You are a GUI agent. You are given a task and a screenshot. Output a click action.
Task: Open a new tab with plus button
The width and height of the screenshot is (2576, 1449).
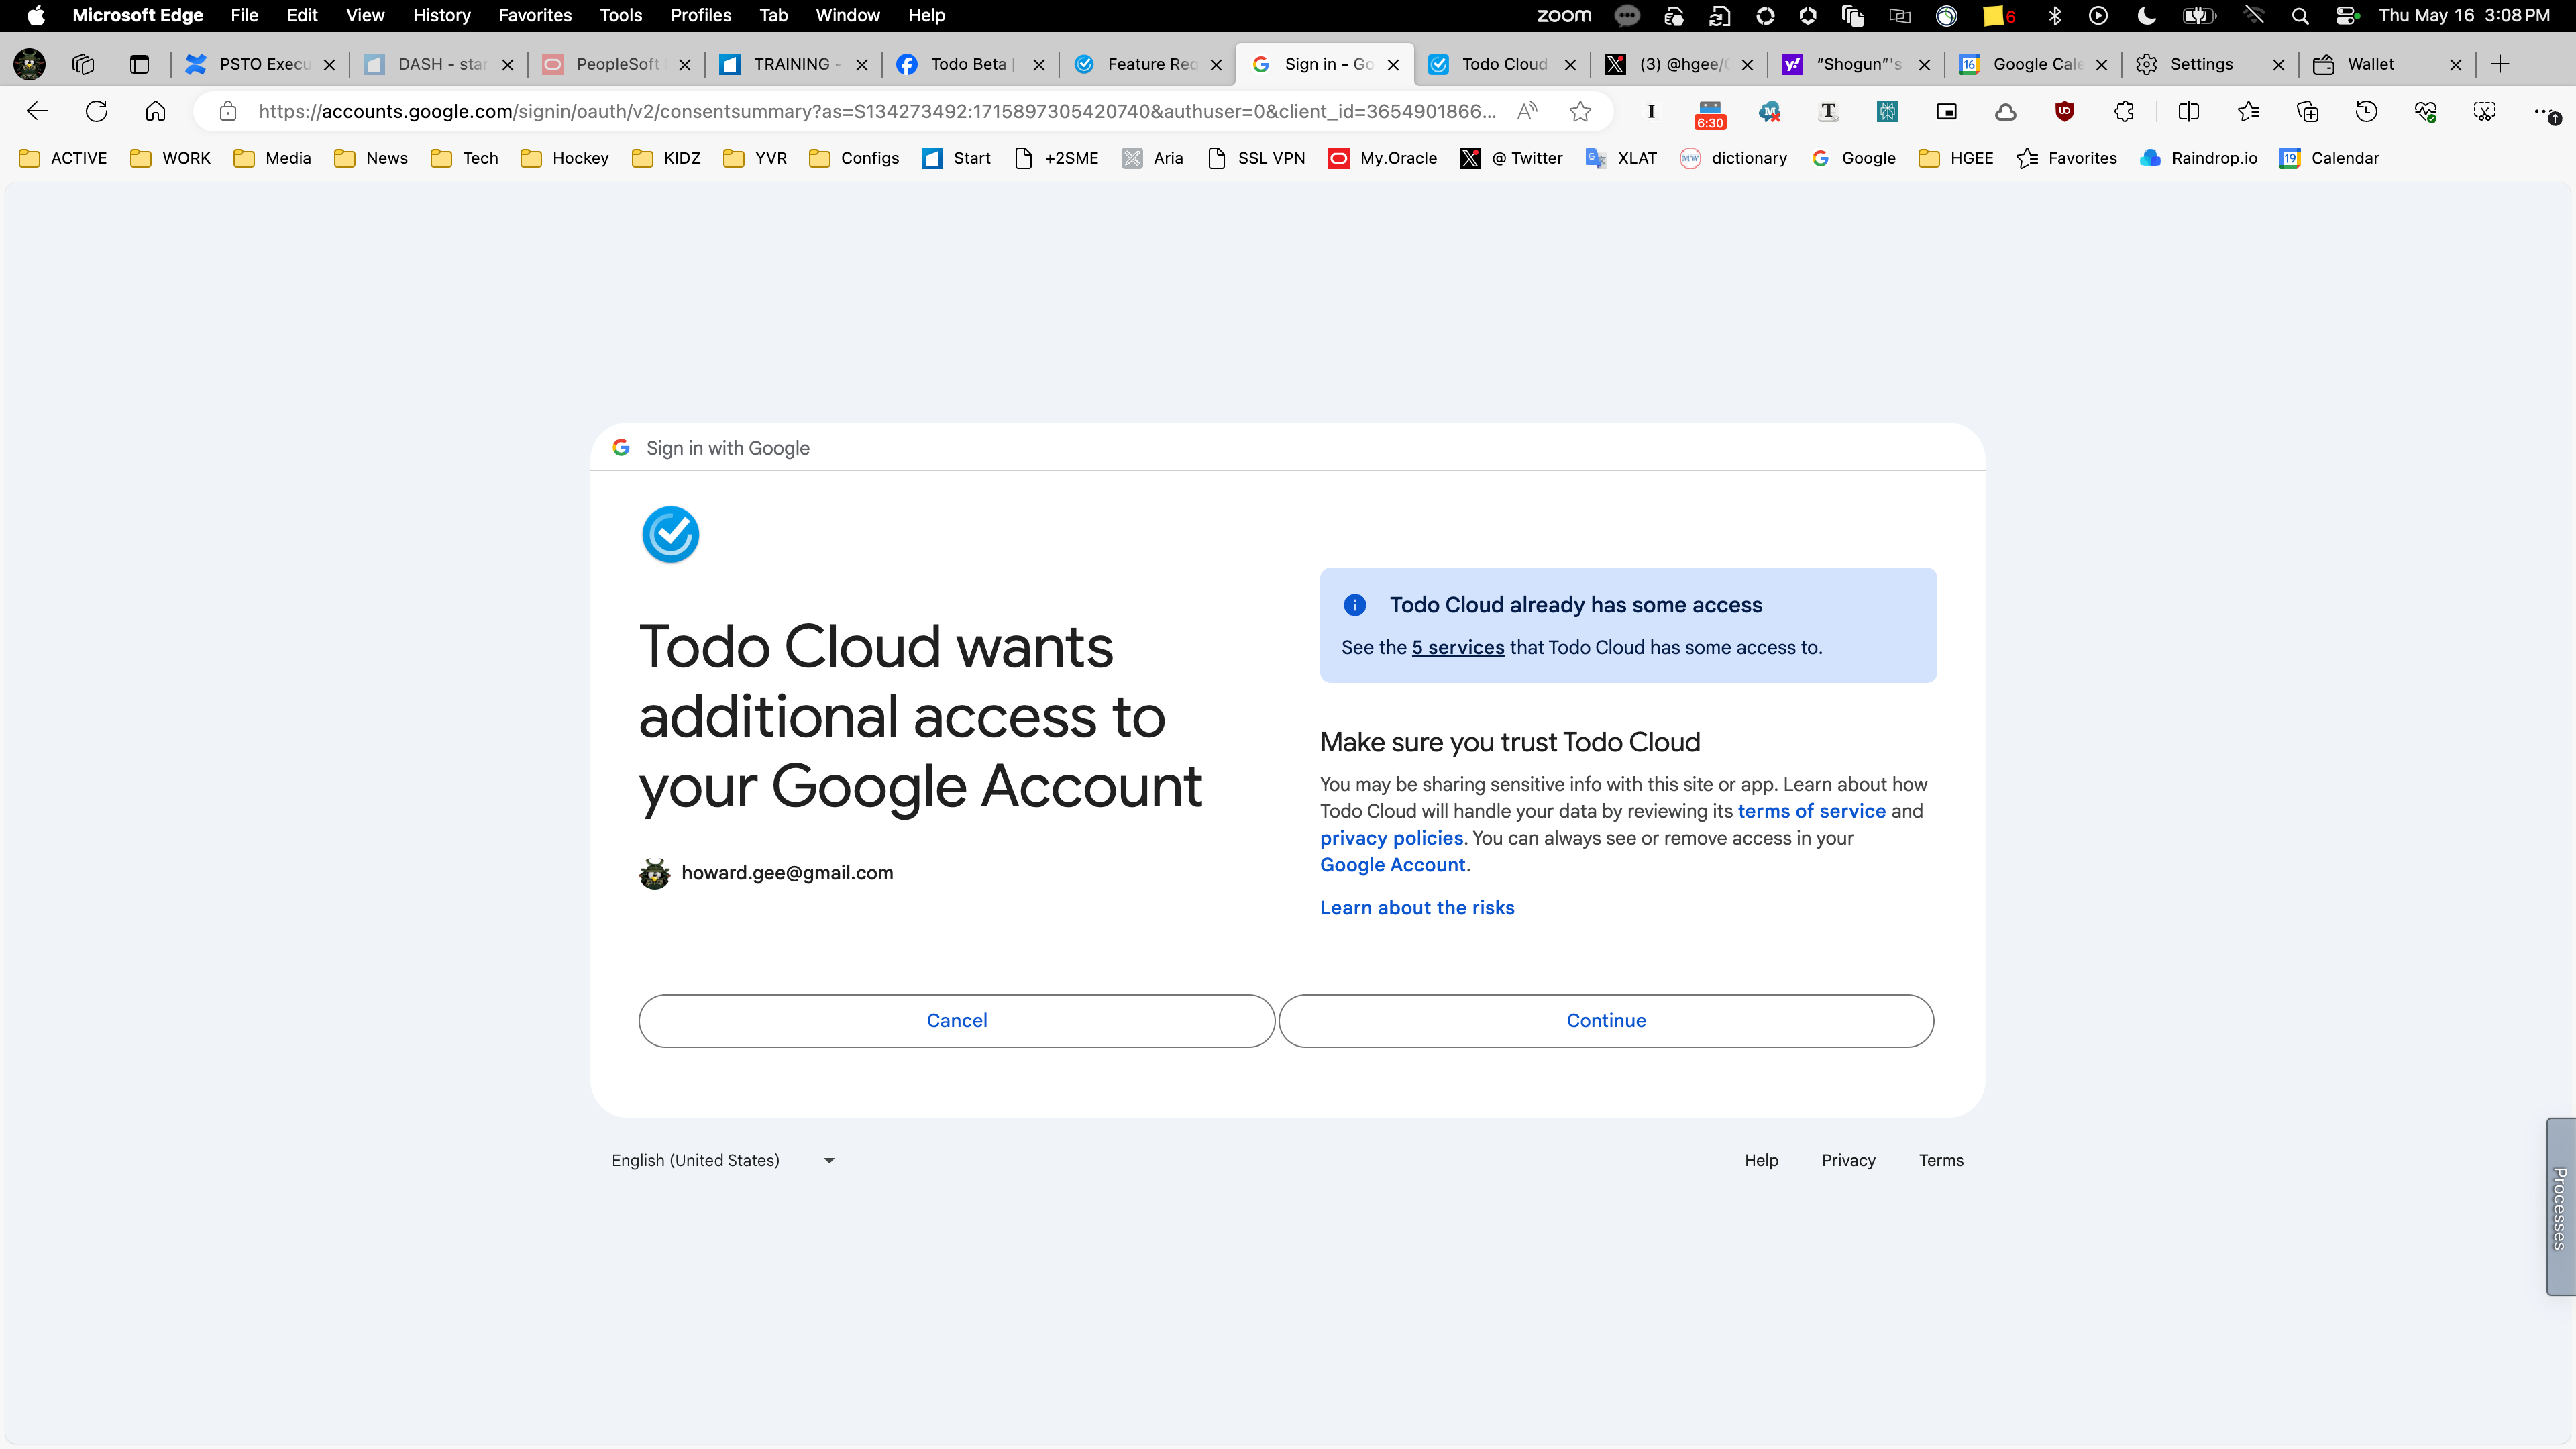click(x=2500, y=64)
